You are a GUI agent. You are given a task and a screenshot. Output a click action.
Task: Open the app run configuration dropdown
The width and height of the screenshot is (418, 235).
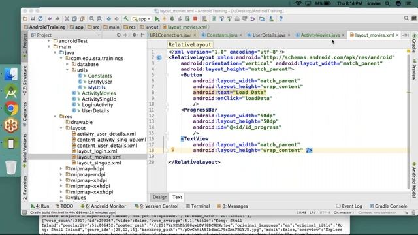[142, 19]
